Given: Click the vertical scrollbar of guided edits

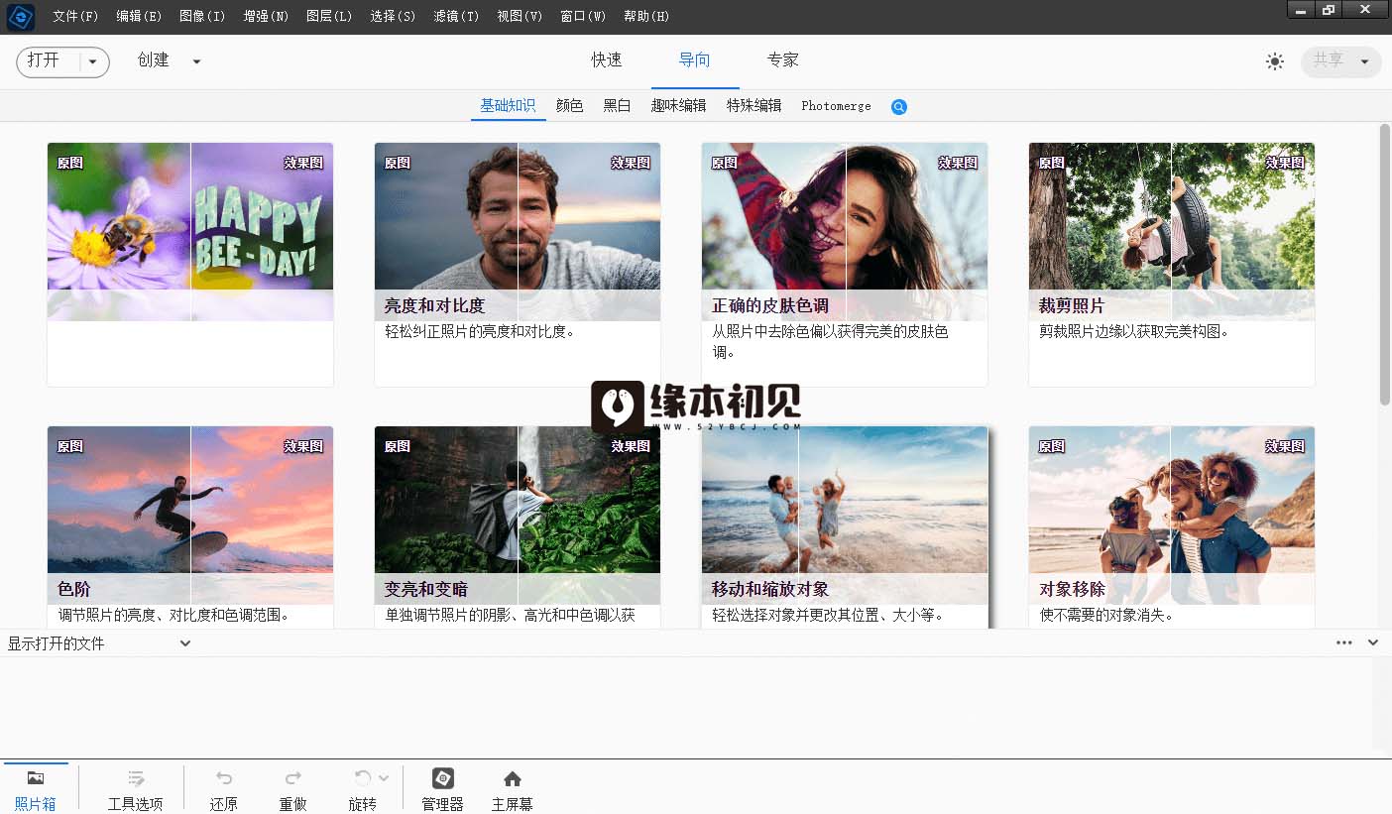Looking at the screenshot, I should coord(1385,265).
